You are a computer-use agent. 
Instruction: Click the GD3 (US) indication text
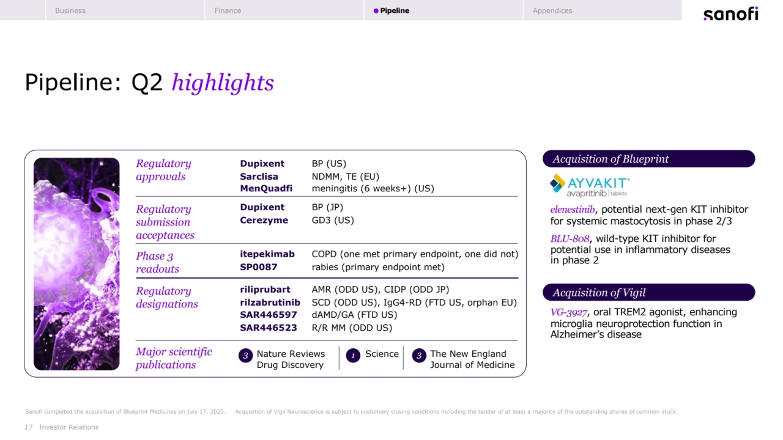pos(333,220)
